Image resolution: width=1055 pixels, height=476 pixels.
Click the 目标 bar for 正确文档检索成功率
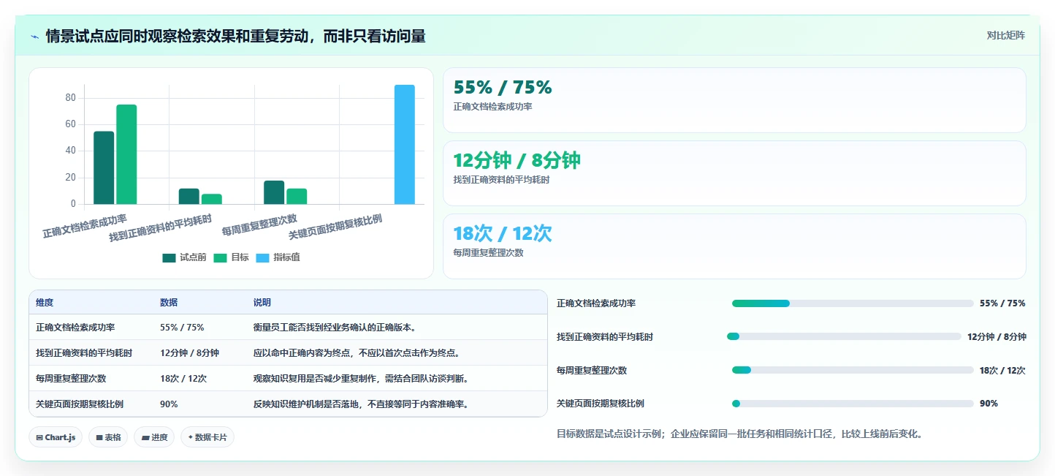point(126,154)
